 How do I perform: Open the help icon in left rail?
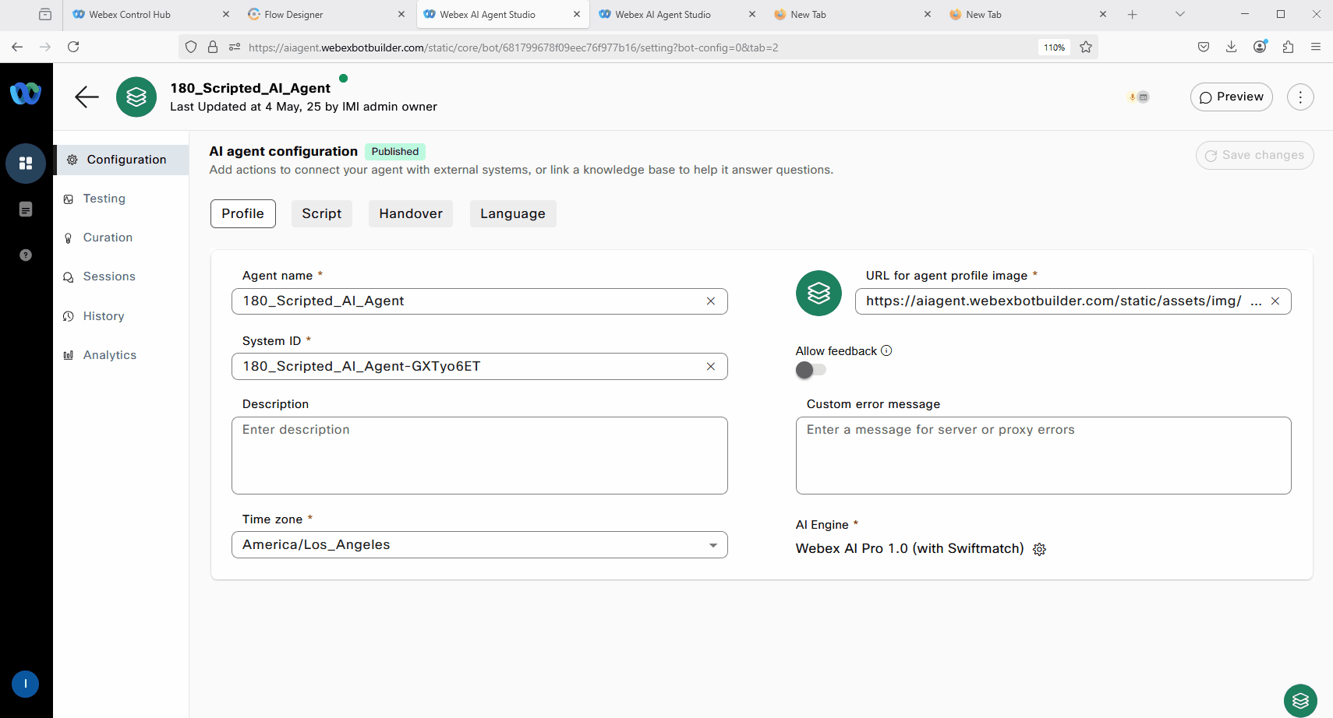click(x=26, y=255)
